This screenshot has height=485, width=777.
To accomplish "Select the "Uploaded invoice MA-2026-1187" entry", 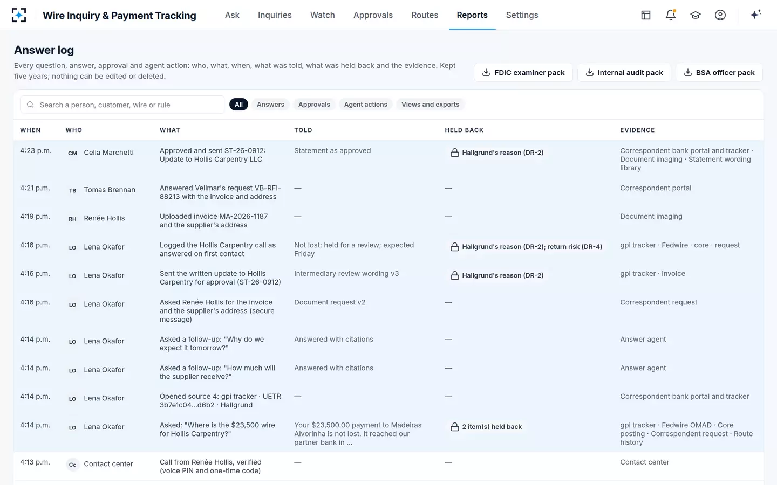I will tap(214, 221).
